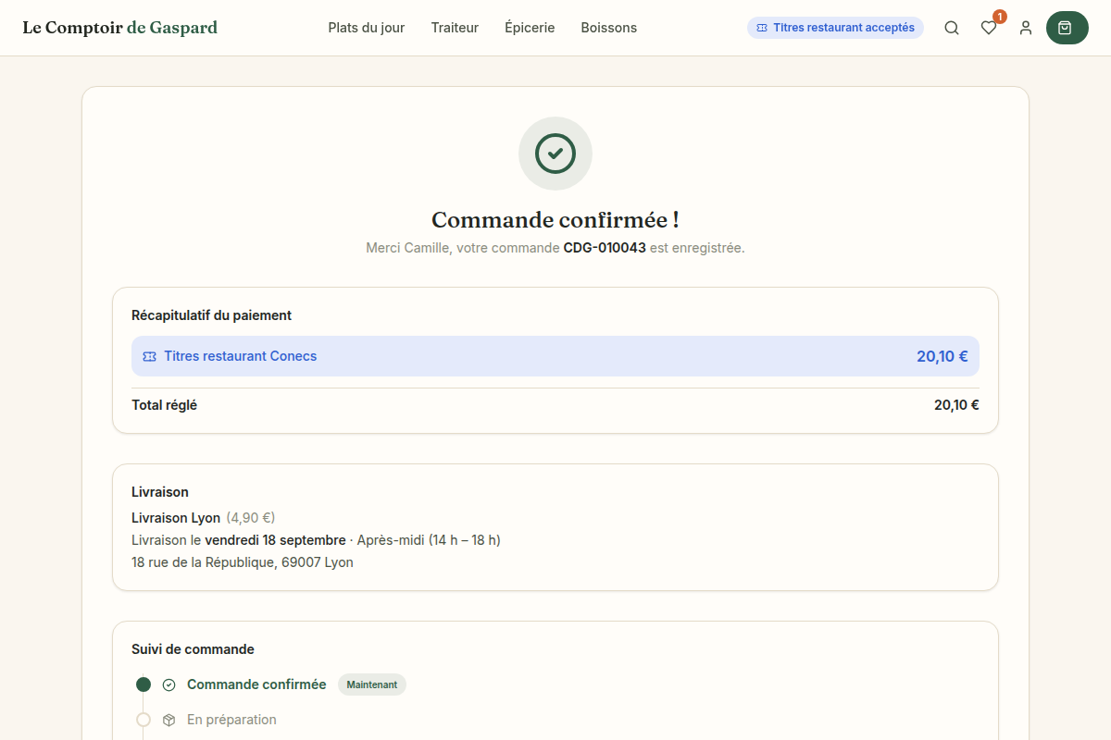The height and width of the screenshot is (740, 1111).
Task: Click the Titres restaurant acceptés badge
Action: pos(835,28)
